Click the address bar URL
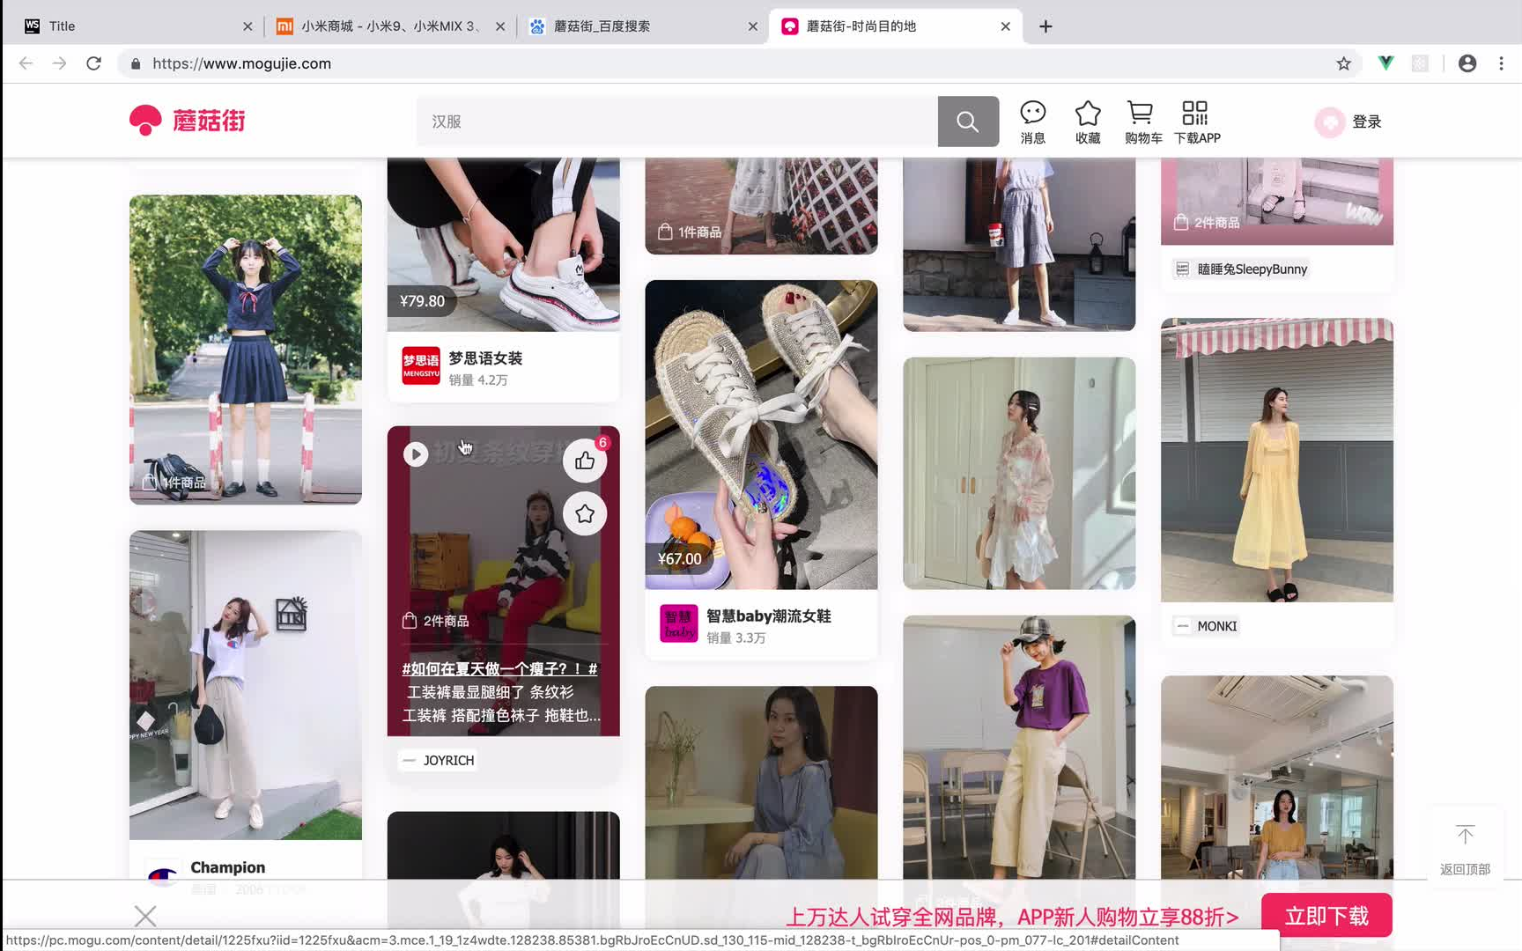This screenshot has height=951, width=1522. tap(241, 63)
